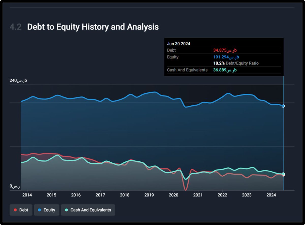The width and height of the screenshot is (305, 225).
Task: Click the 2020 x-axis label
Action: coord(173,195)
